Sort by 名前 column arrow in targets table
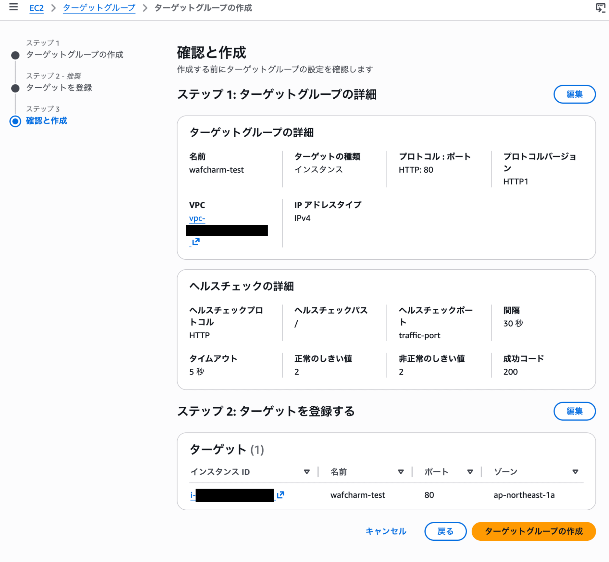Screen dimensions: 609x562 (401, 472)
